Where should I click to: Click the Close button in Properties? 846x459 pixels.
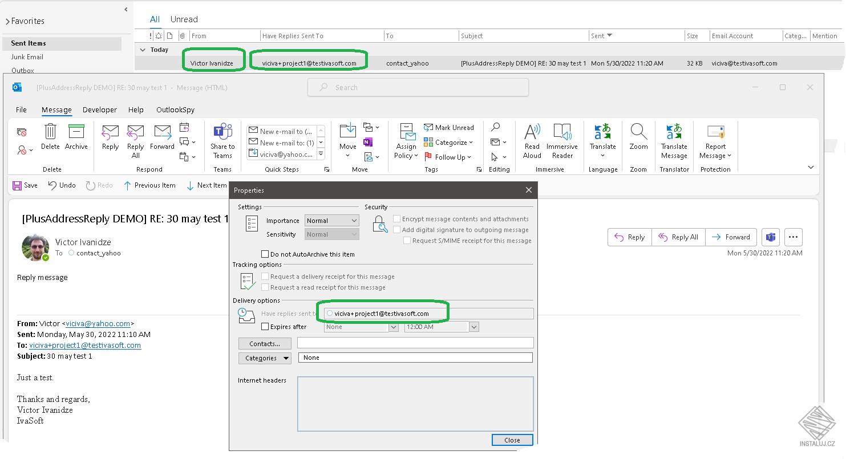512,440
